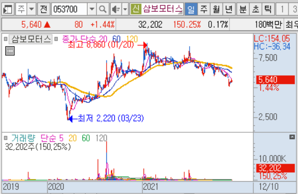Click stock code field 053700
The height and width of the screenshot is (194, 298).
click(70, 9)
